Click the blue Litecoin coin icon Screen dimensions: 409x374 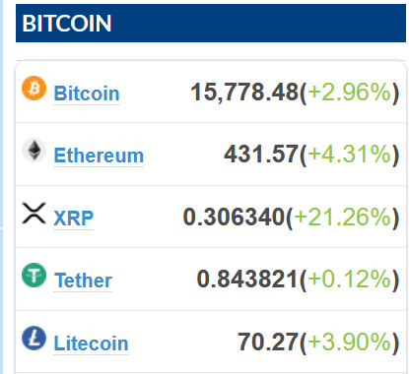[34, 338]
